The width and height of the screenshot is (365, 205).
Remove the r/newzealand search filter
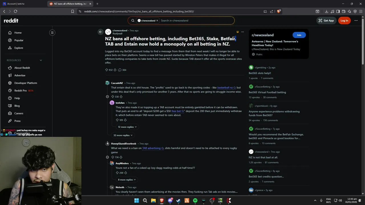[157, 20]
